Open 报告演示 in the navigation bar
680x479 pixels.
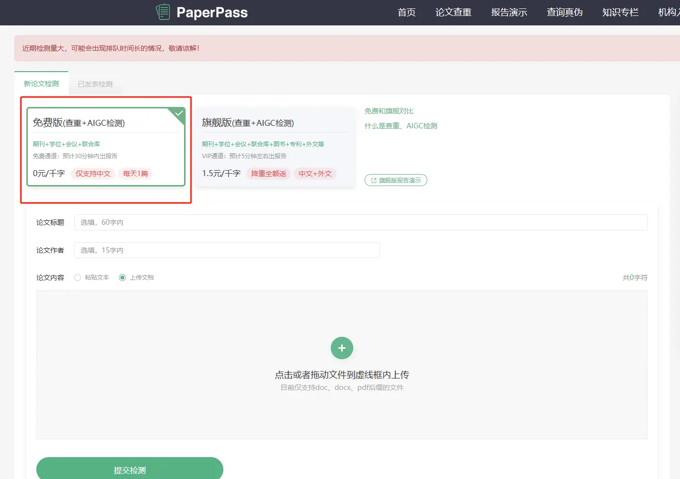point(509,12)
